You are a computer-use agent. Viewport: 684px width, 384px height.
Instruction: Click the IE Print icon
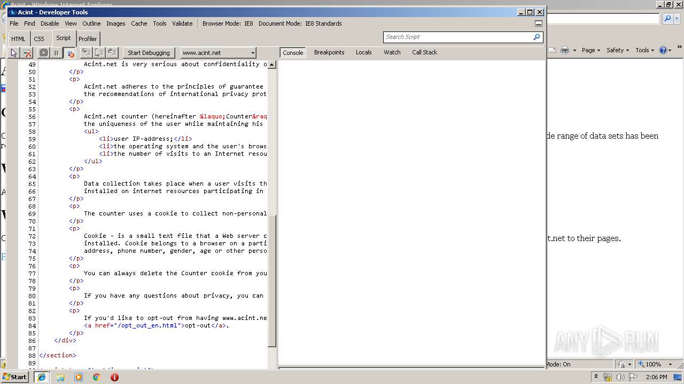(x=565, y=50)
